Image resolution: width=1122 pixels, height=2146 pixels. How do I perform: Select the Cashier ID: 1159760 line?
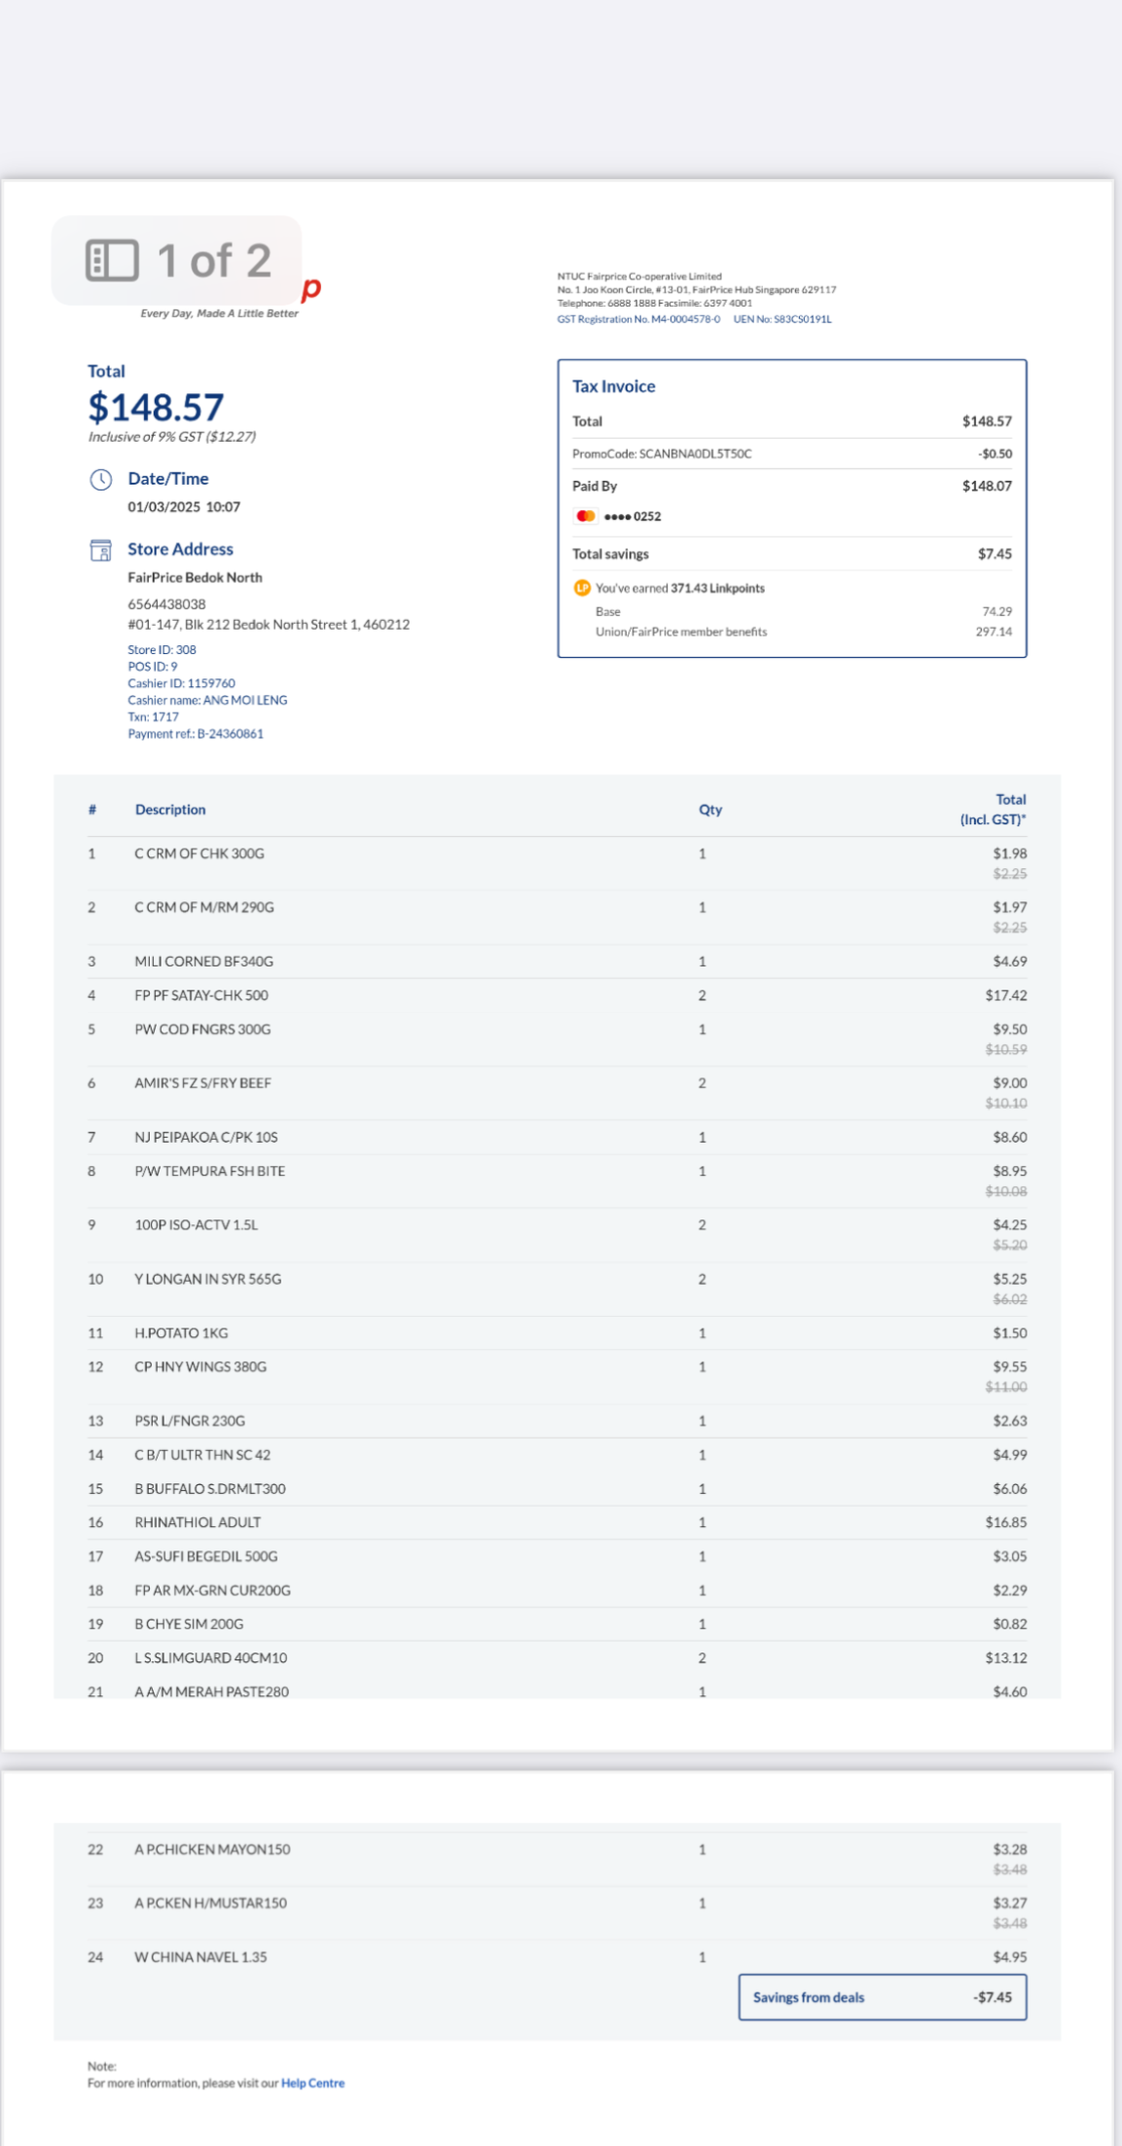(x=181, y=683)
